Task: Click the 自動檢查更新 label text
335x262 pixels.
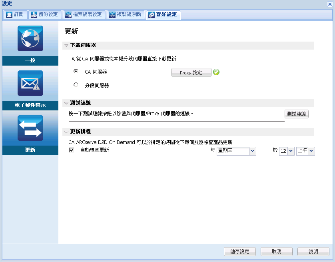Action: point(95,150)
